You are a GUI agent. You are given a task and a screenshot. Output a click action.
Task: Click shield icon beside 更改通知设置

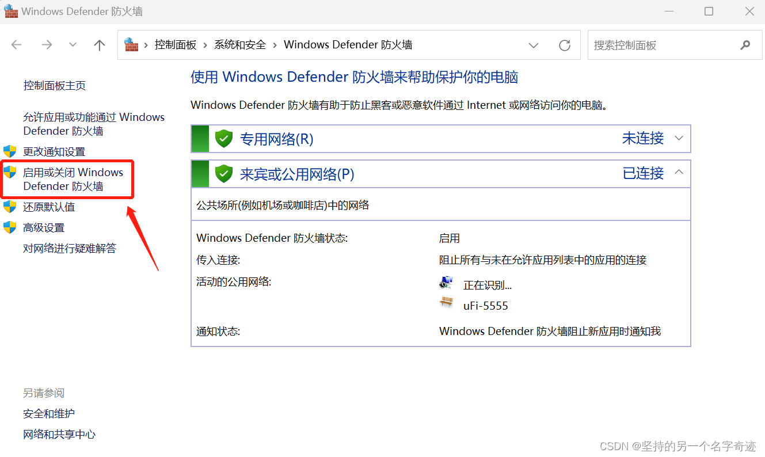10,151
